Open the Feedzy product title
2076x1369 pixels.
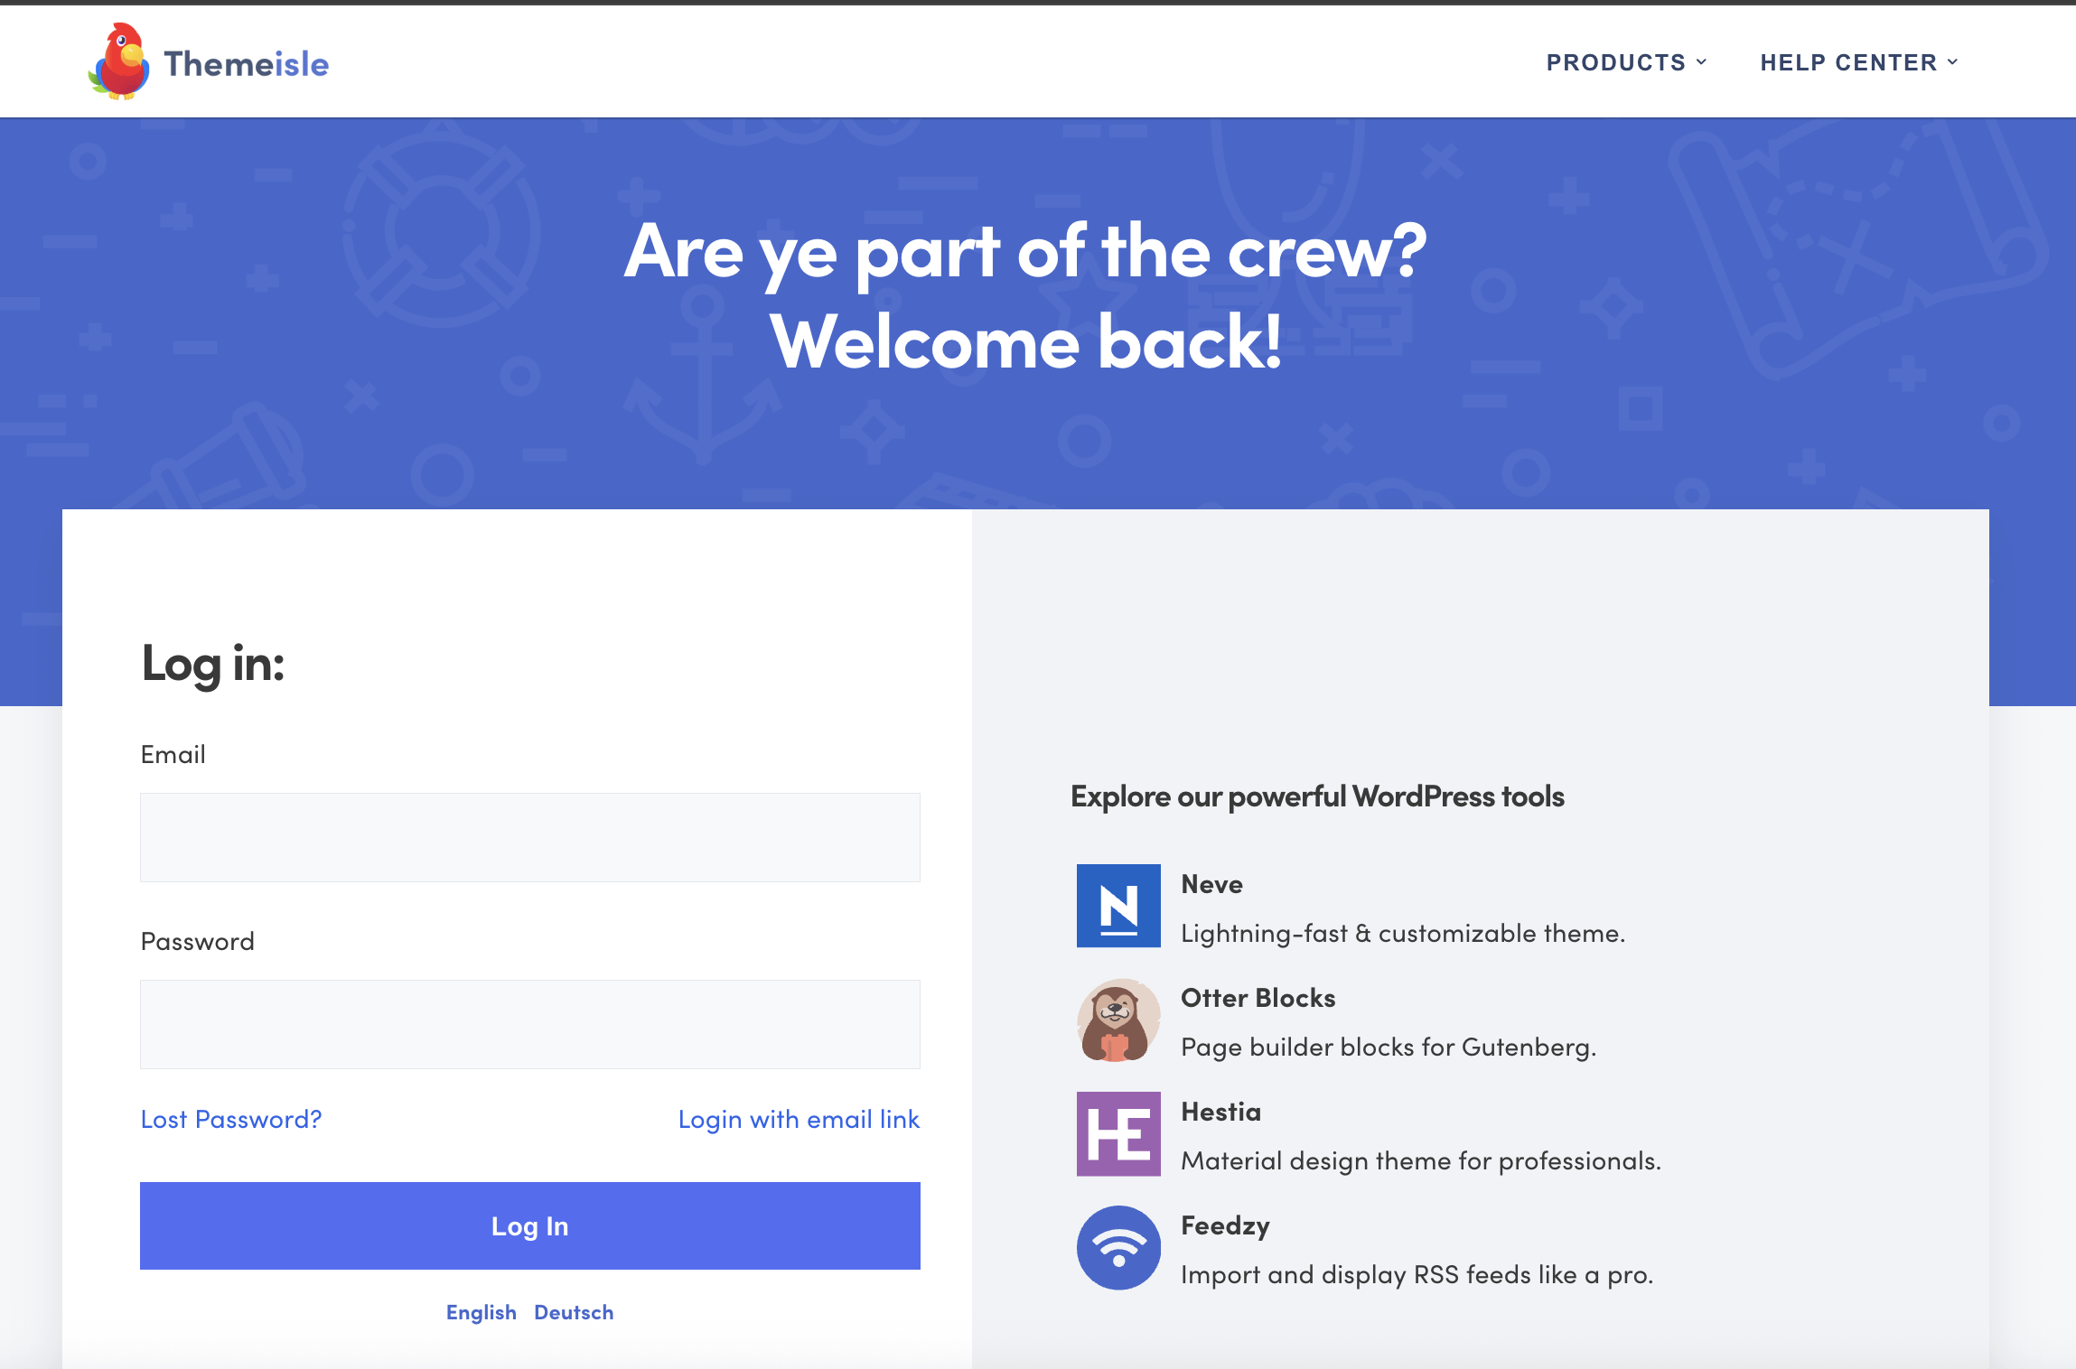[x=1225, y=1225]
